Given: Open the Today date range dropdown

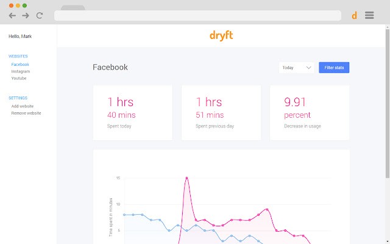Looking at the screenshot, I should click(297, 68).
